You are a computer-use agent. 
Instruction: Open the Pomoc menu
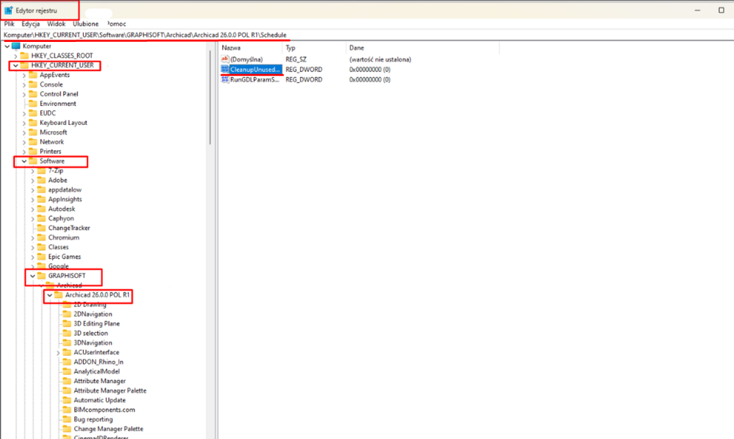[x=116, y=24]
